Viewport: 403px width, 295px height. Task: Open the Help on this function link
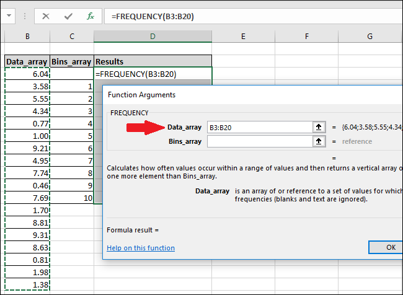(x=141, y=248)
